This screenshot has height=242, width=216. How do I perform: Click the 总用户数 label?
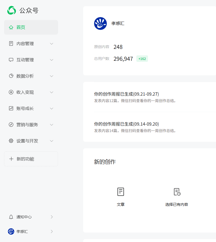click(x=102, y=59)
